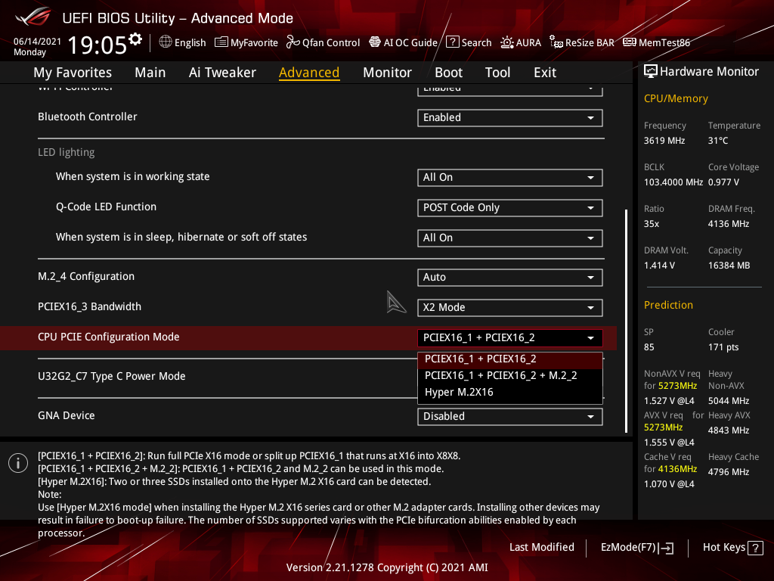Click the M.2_4 Configuration label
The image size is (774, 581).
[86, 277]
